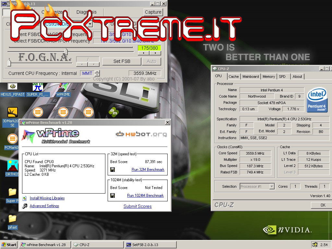
Task: Open the Advanced Settings link
Action: pyautogui.click(x=44, y=206)
